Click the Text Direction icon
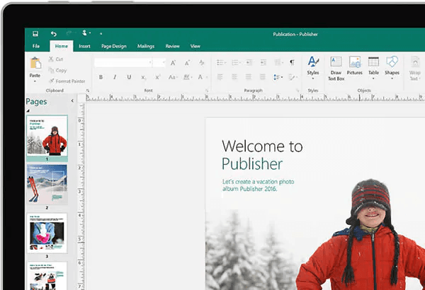 [293, 77]
